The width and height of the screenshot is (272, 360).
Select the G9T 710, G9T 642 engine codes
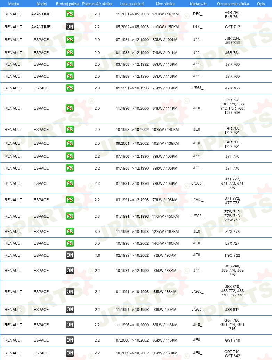point(233,354)
